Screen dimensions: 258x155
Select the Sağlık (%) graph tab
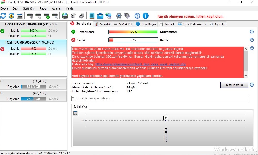[x=80, y=107]
